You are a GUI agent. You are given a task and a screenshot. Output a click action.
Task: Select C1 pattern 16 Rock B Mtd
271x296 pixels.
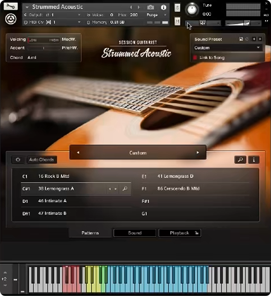76,176
